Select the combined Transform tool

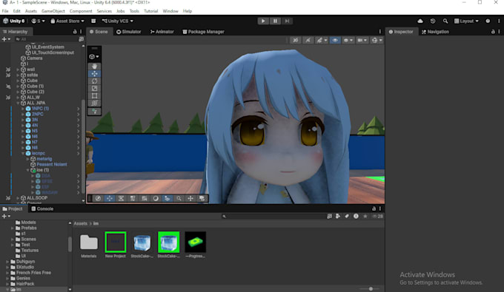point(94,103)
